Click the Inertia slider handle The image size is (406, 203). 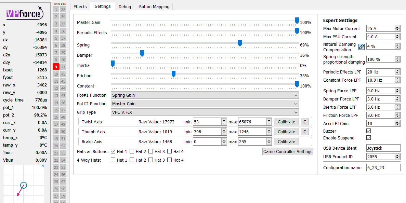[x=113, y=64]
